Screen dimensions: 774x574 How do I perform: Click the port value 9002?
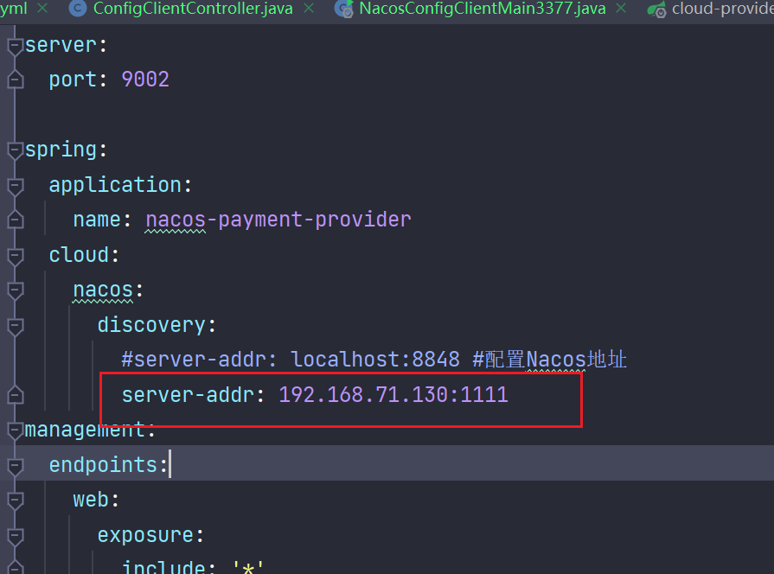click(x=145, y=80)
